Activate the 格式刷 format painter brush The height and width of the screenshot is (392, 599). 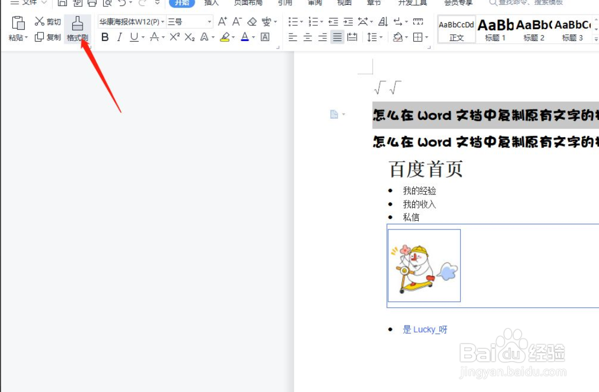pyautogui.click(x=78, y=29)
